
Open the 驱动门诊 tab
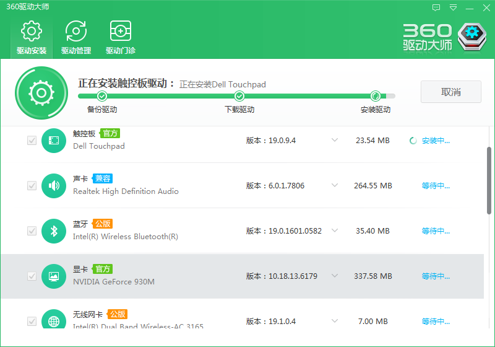(121, 38)
